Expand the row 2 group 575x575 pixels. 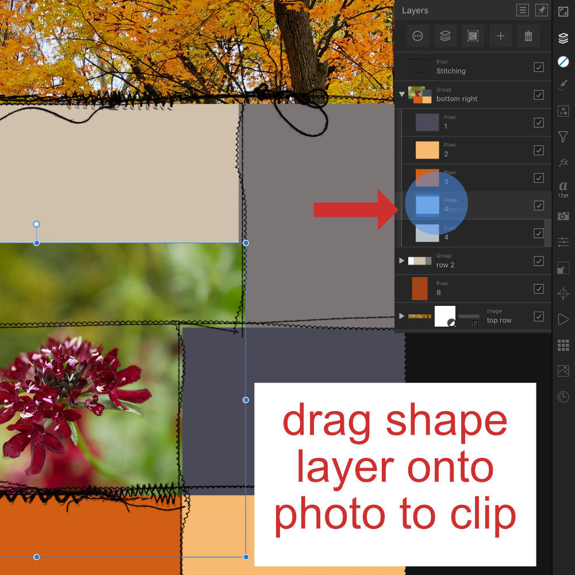click(402, 260)
